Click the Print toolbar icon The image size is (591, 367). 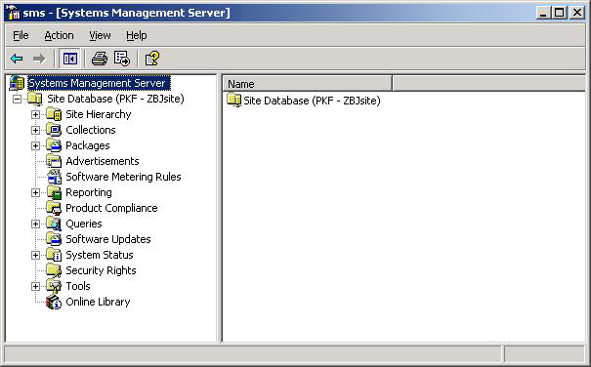[x=100, y=59]
